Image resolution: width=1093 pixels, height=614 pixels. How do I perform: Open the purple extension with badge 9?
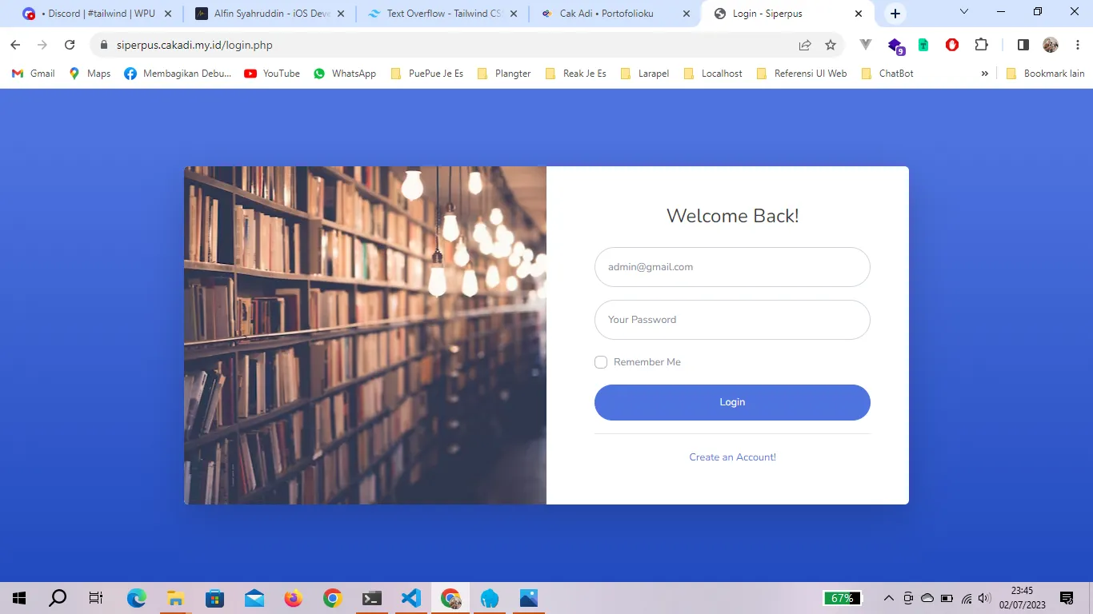[x=895, y=46]
